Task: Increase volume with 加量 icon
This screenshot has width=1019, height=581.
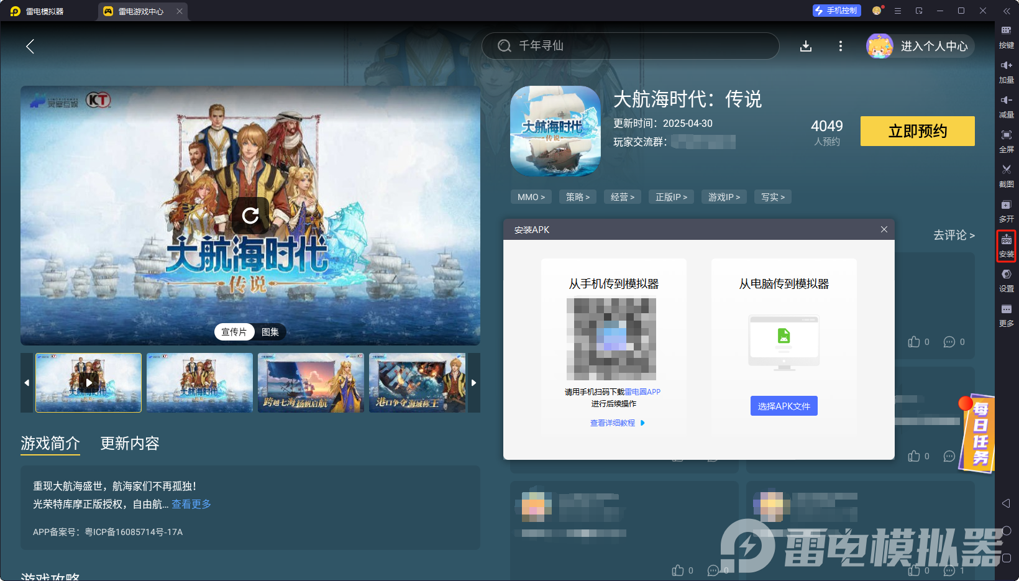Action: pos(1007,71)
